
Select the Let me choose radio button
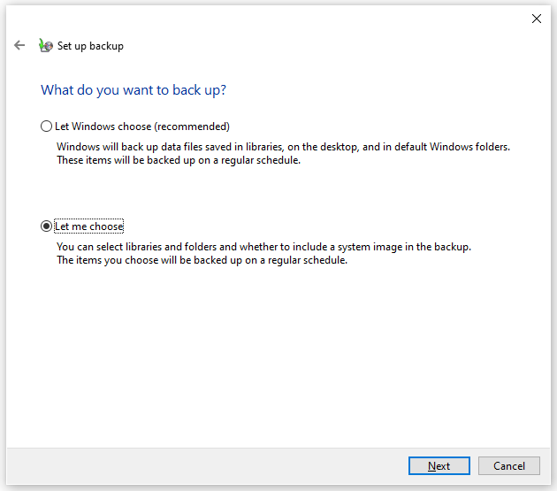click(46, 226)
